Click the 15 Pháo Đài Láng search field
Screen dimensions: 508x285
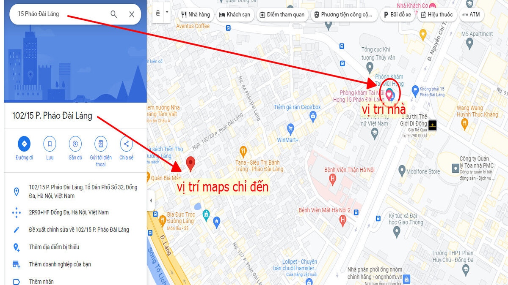[59, 14]
